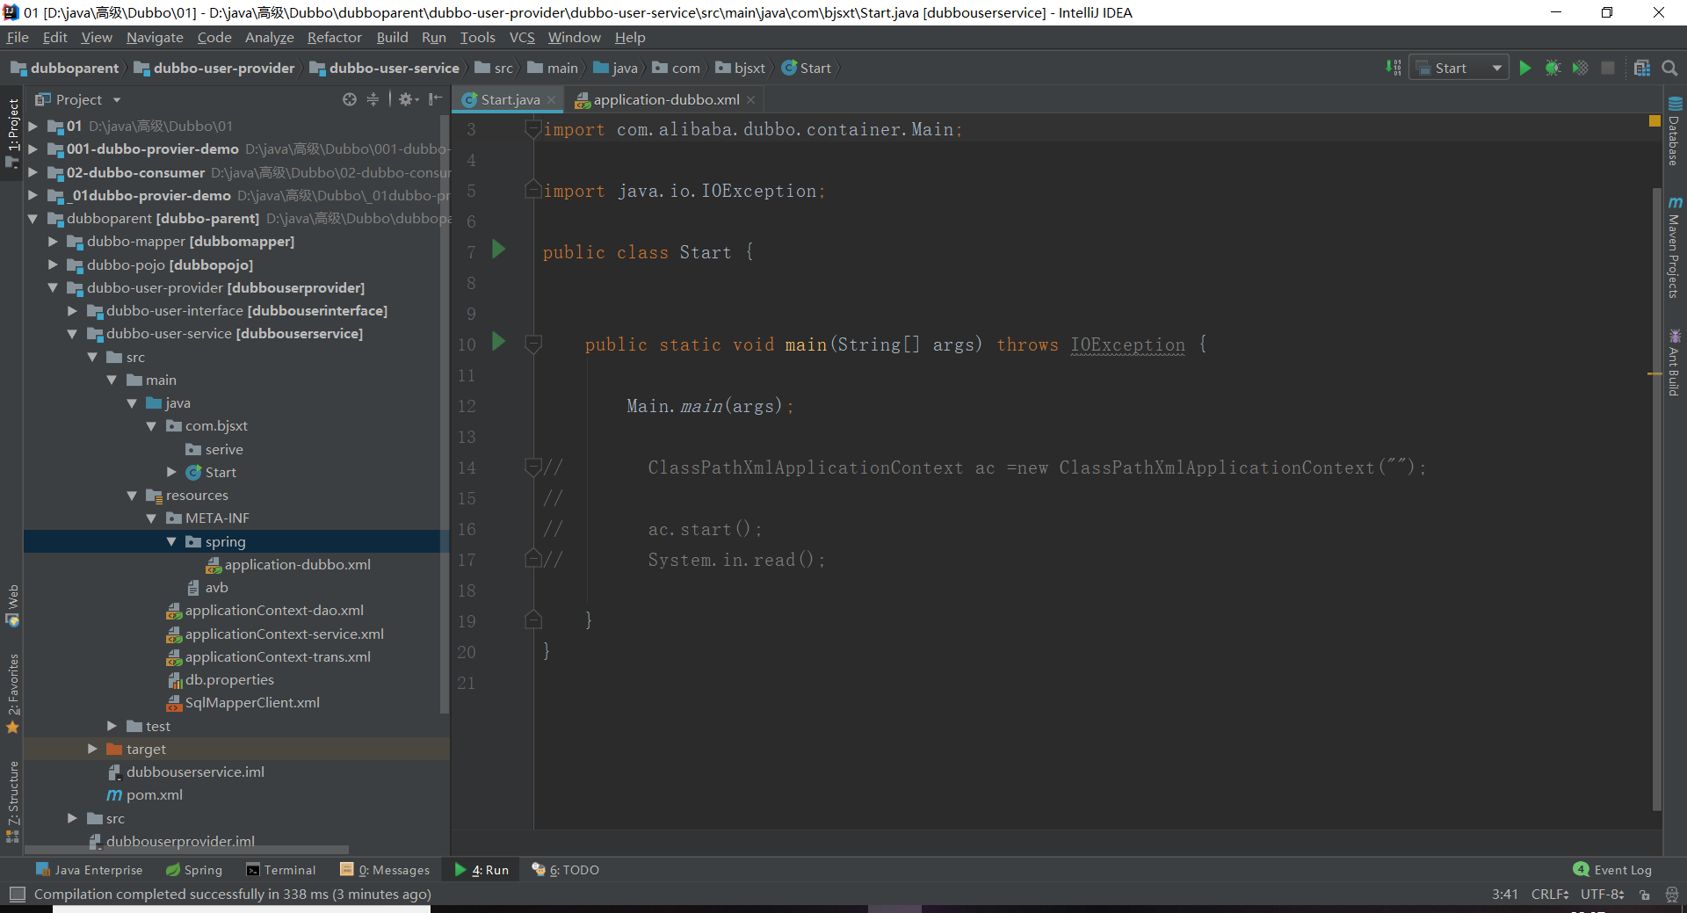Click the yellow warning indicator in editor stripe
The image size is (1687, 913).
point(1654,121)
